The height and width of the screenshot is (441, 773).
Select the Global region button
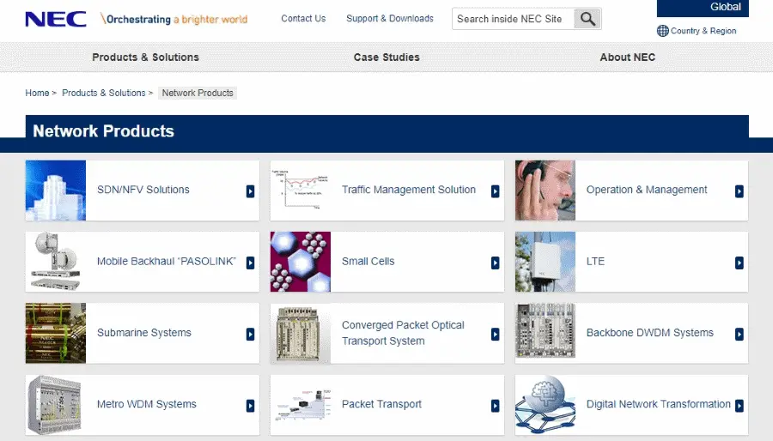703,8
